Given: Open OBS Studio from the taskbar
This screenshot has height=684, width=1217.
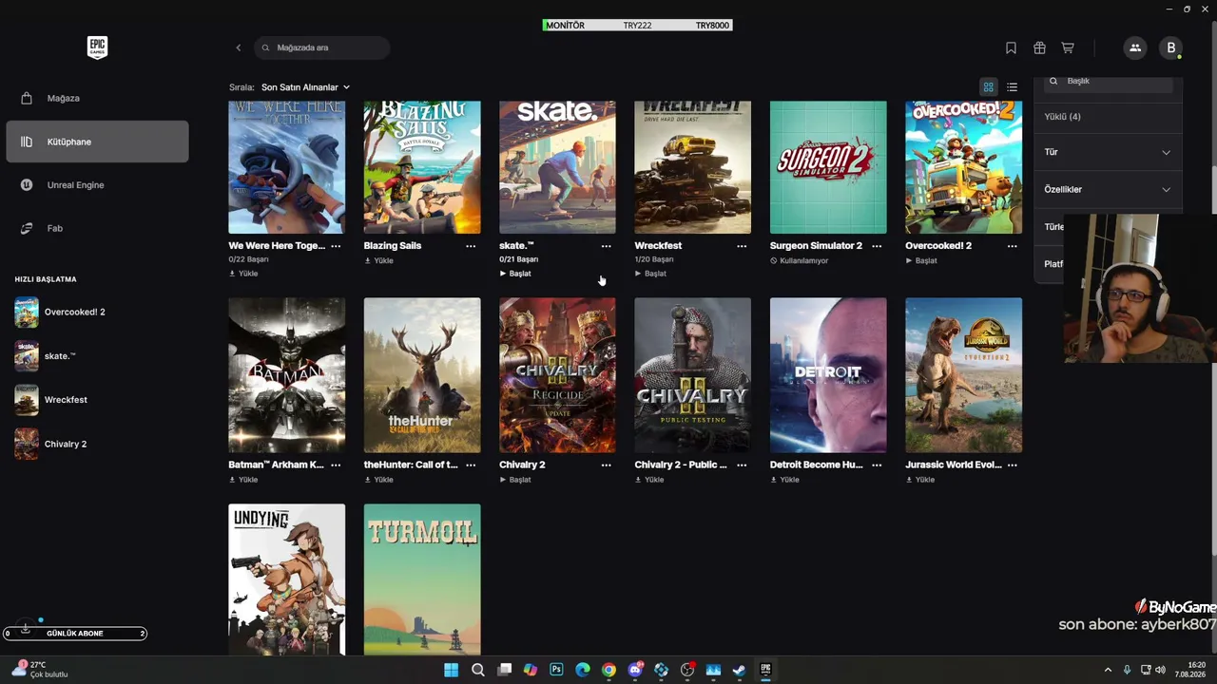Looking at the screenshot, I should coord(687,670).
